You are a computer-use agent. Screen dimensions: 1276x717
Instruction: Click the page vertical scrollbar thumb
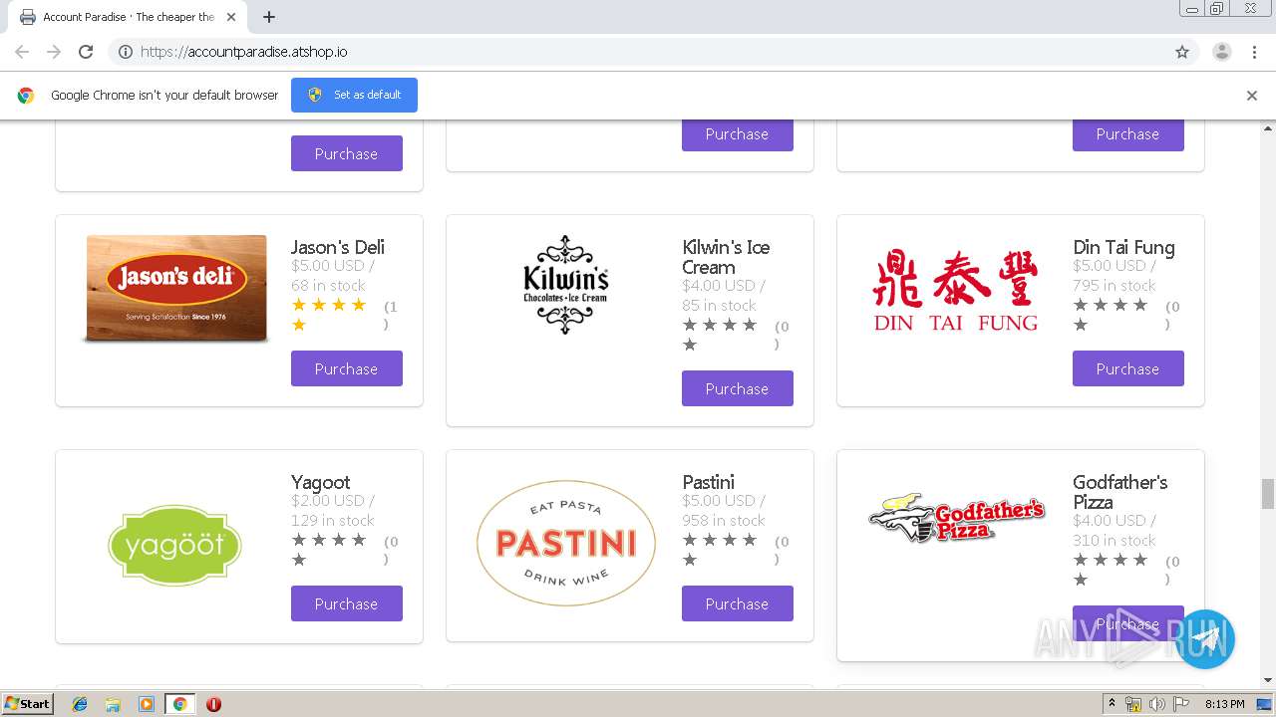click(1268, 493)
